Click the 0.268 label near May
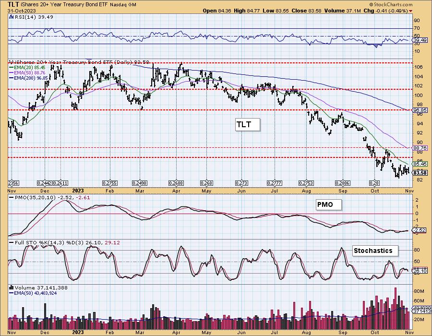 tap(206, 183)
